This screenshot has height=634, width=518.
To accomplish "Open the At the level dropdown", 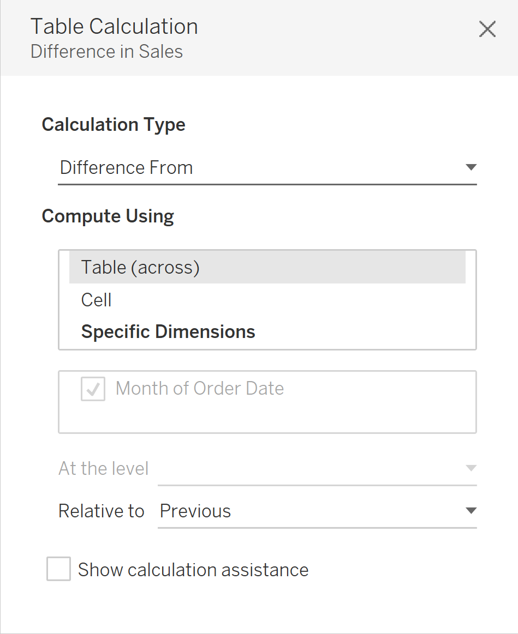I will point(318,469).
